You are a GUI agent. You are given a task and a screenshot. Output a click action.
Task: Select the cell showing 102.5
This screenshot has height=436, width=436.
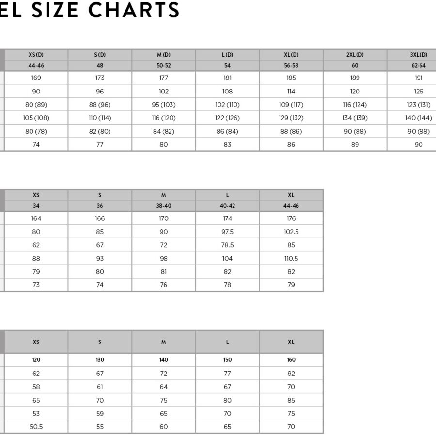pos(291,232)
